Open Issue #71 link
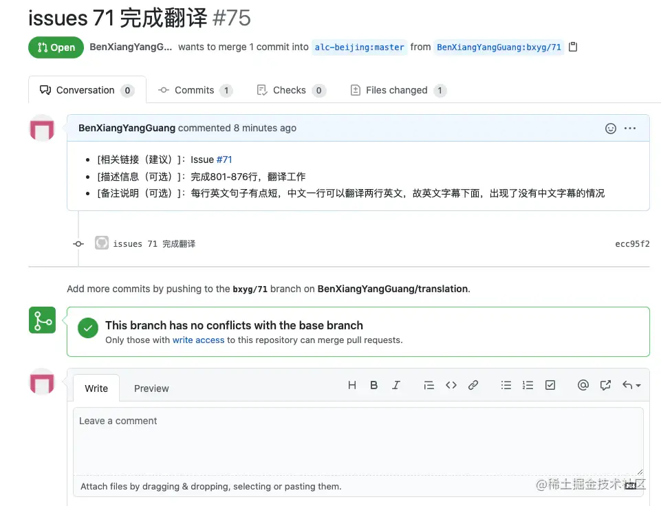 [224, 159]
